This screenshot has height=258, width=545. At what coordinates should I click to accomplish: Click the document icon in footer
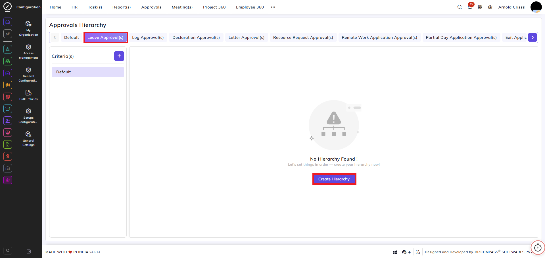click(418, 252)
